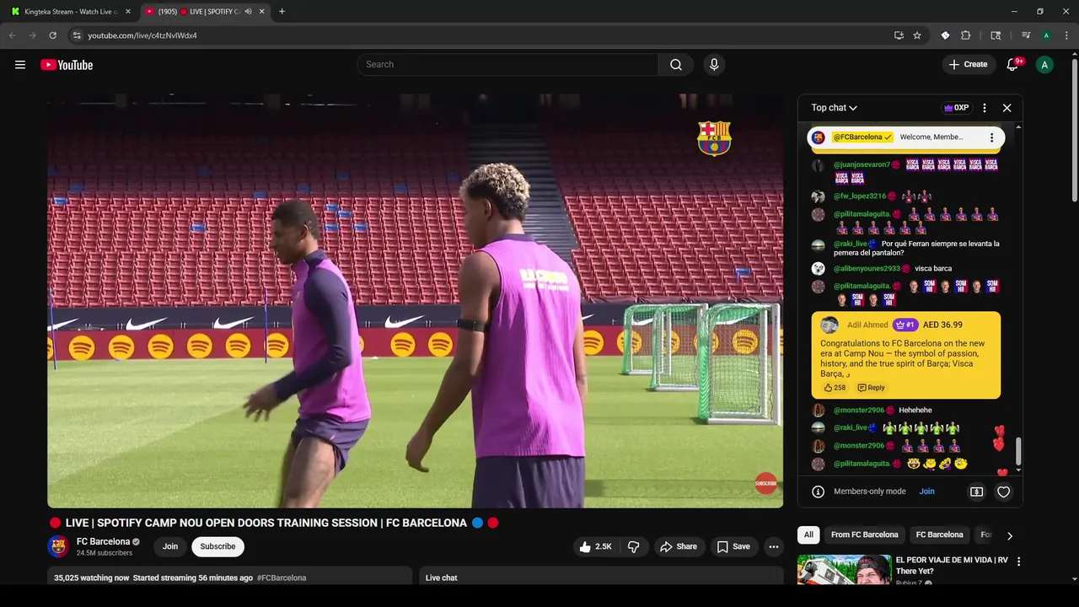Open the pinned FC Barcelona message options
1079x607 pixels.
click(991, 137)
